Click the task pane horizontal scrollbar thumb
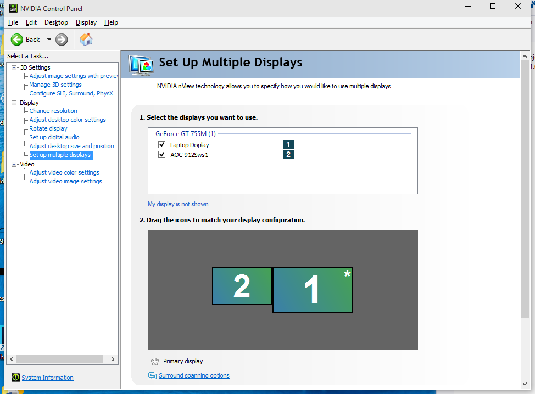 pyautogui.click(x=60, y=359)
